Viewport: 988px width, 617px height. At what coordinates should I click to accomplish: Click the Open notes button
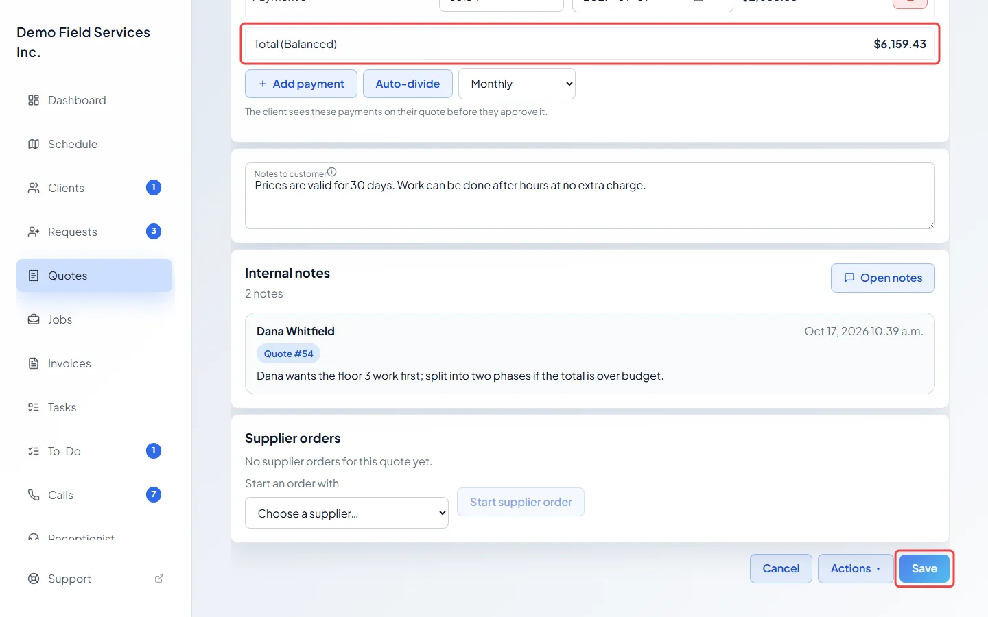point(882,278)
